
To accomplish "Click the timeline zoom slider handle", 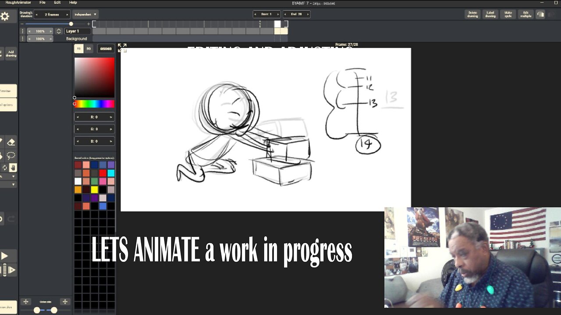I will click(x=71, y=24).
